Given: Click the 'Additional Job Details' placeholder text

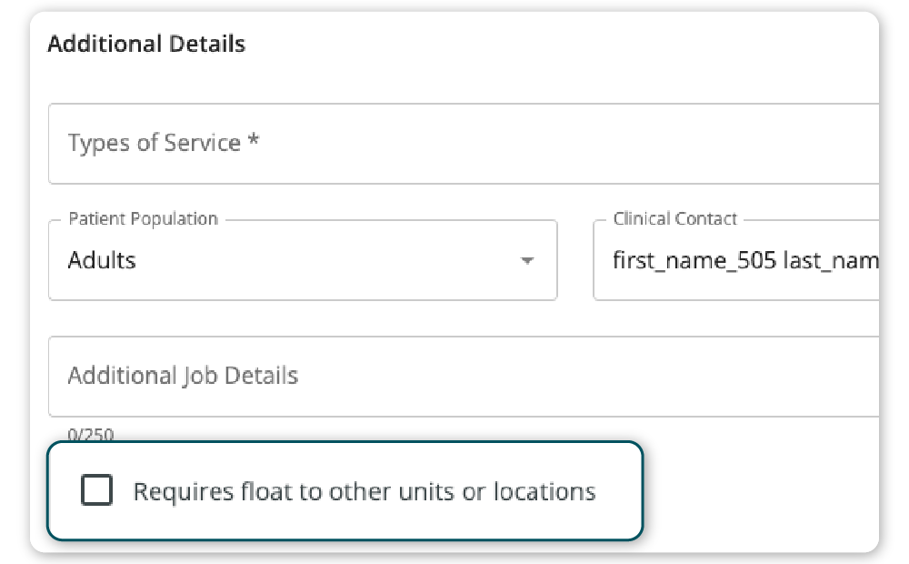Looking at the screenshot, I should pos(183,377).
